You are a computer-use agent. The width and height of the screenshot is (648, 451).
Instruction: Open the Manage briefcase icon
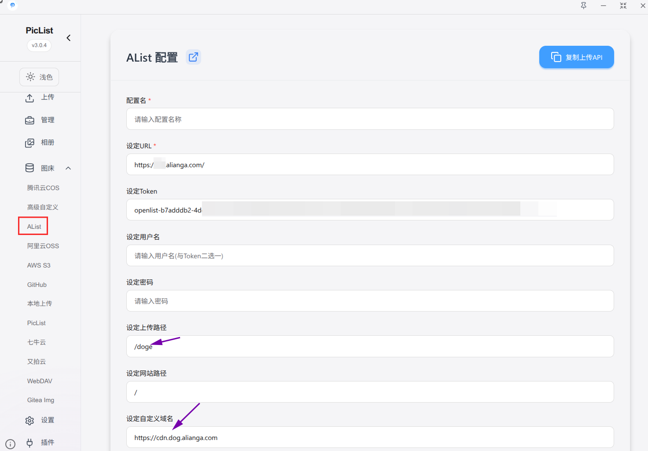(29, 120)
